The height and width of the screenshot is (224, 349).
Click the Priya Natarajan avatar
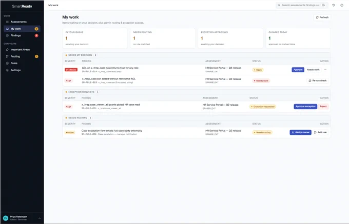[x=6, y=218]
